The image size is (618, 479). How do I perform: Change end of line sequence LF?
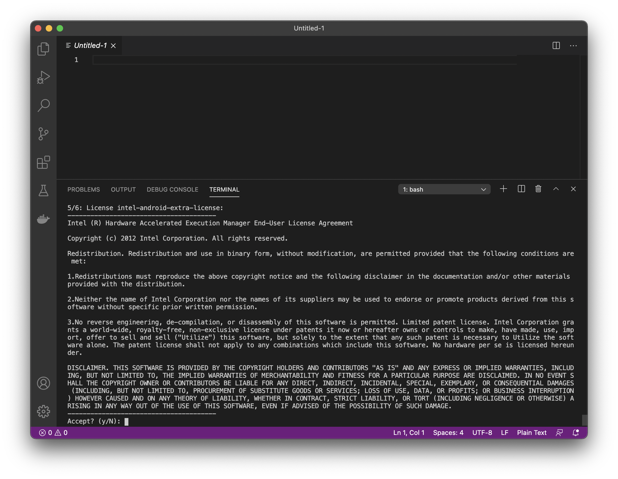[504, 432]
